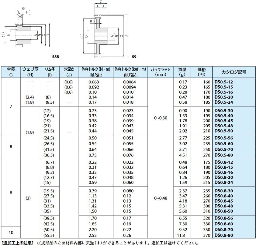Viewport: 256px width, 245px height.
Task: Click catalog entry DS0.8-50
Action: (x=223, y=211)
